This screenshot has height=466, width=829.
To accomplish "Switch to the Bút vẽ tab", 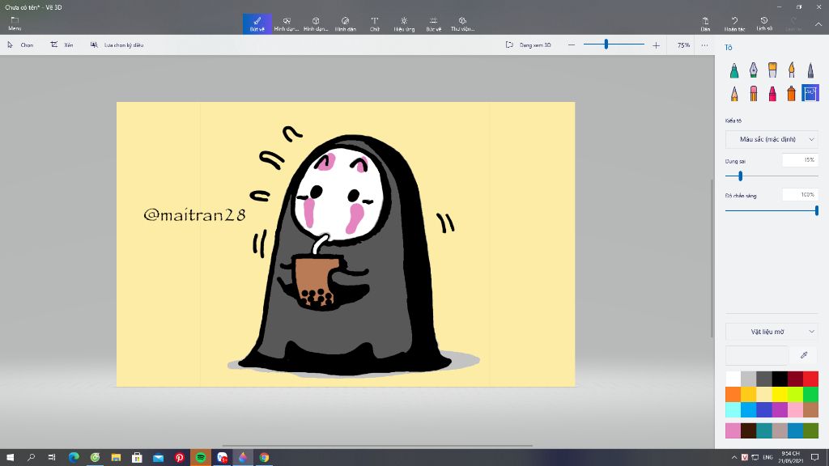I will click(257, 23).
